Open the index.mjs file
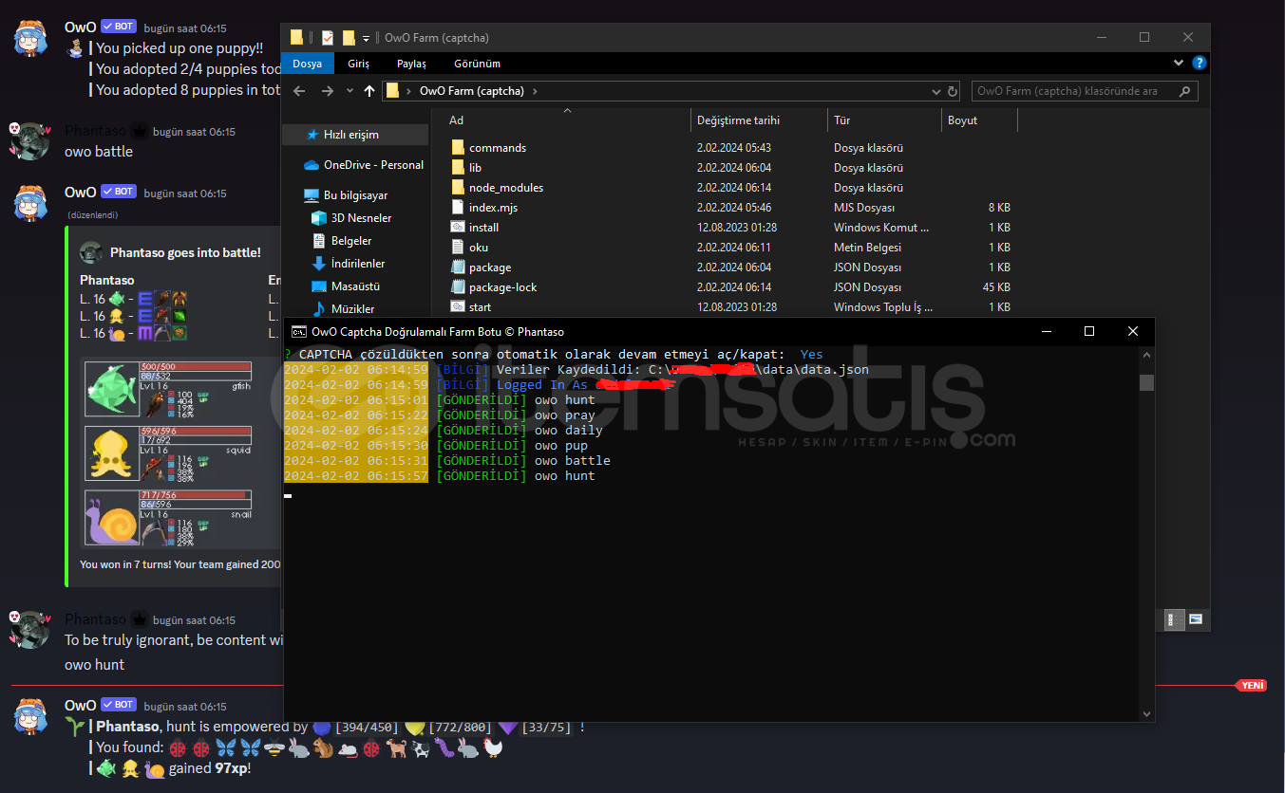 click(493, 208)
